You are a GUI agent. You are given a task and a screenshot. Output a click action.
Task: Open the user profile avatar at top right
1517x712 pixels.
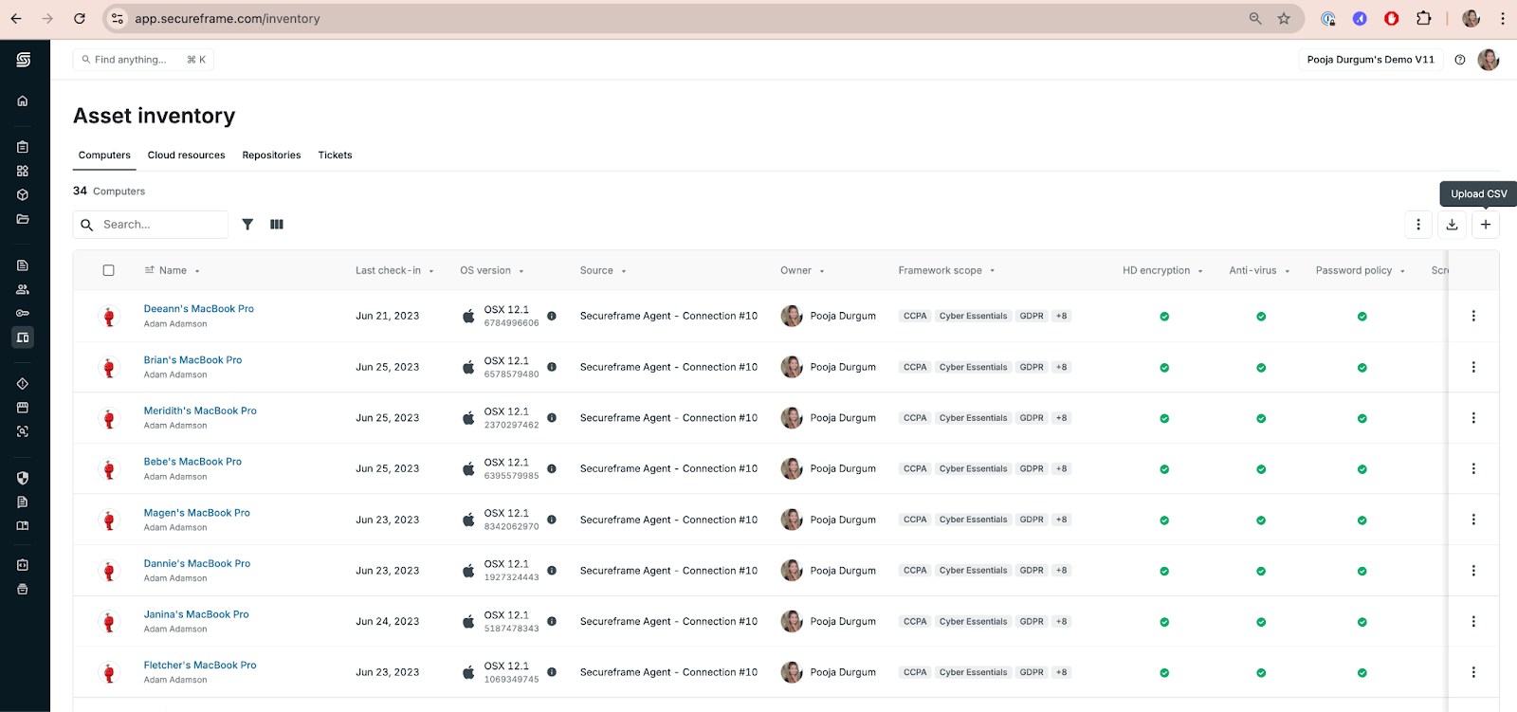(1489, 60)
